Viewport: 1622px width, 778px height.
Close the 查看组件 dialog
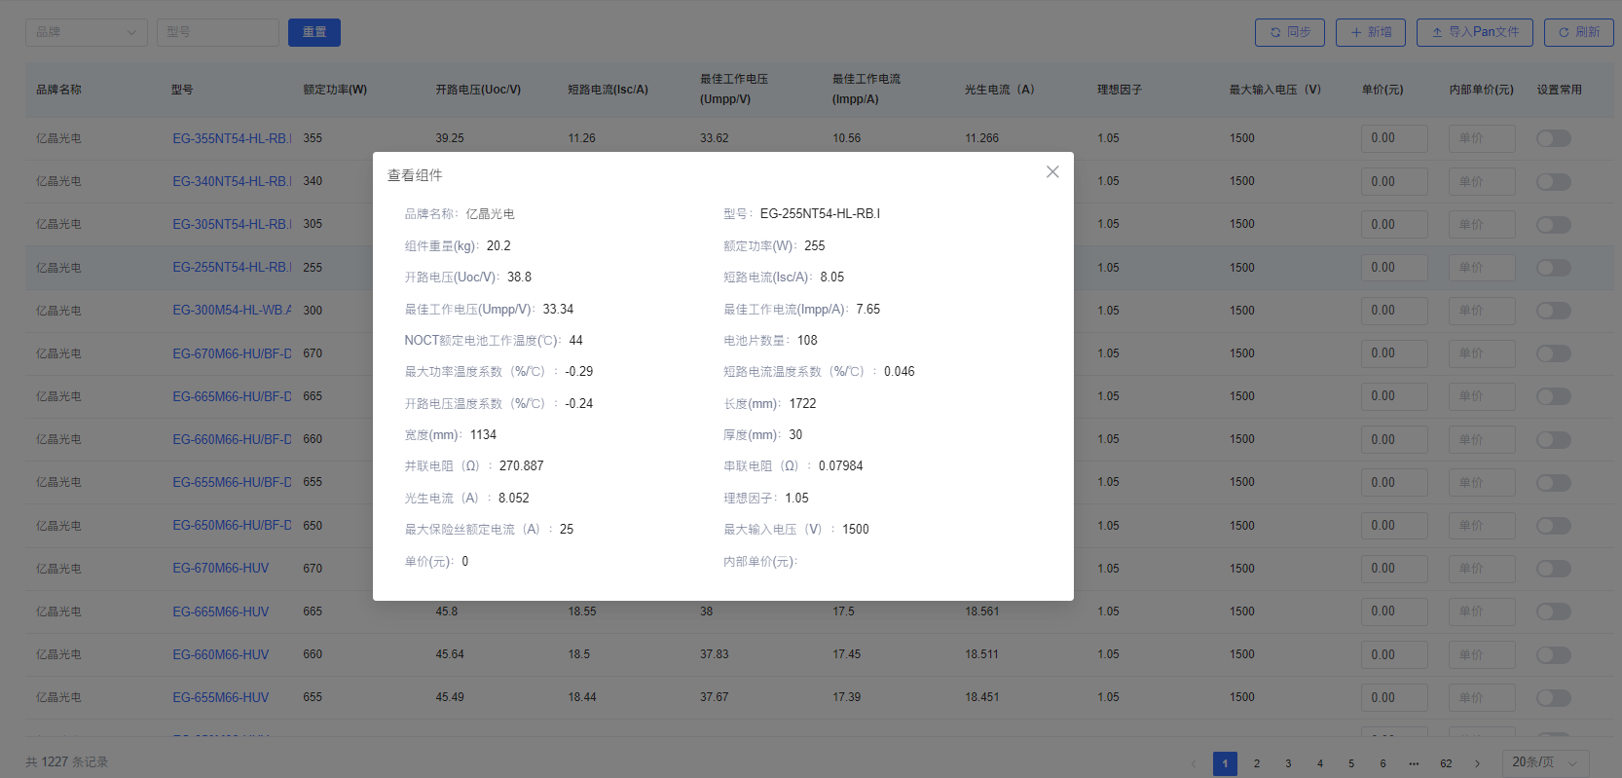point(1052,172)
